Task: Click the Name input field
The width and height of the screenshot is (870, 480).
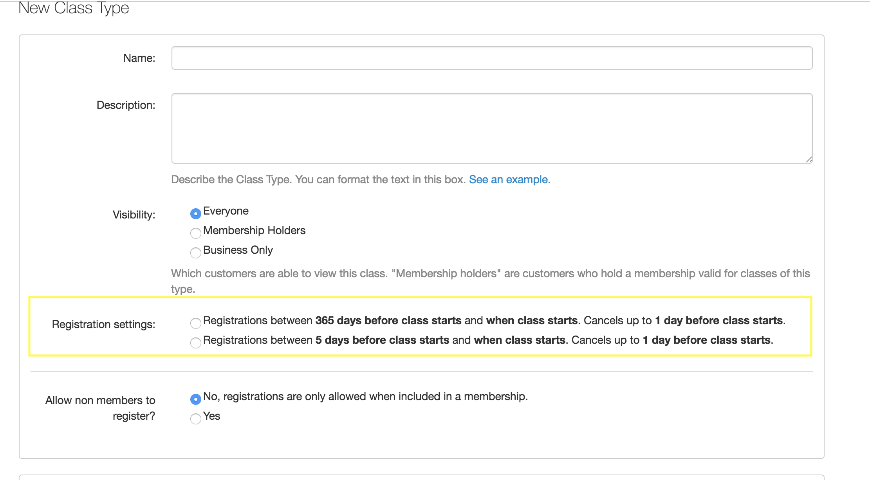Action: click(492, 58)
